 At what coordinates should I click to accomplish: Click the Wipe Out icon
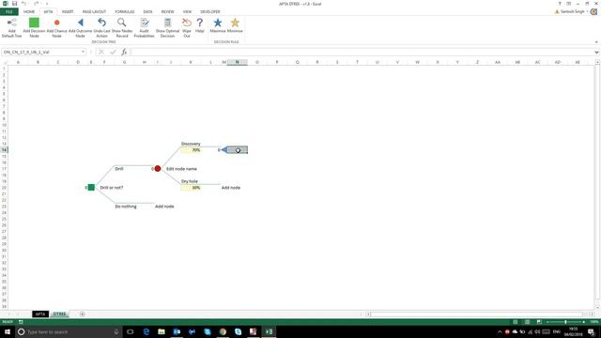[x=187, y=23]
